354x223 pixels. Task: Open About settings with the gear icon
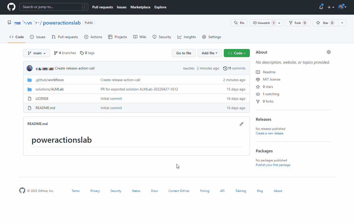[x=328, y=52]
